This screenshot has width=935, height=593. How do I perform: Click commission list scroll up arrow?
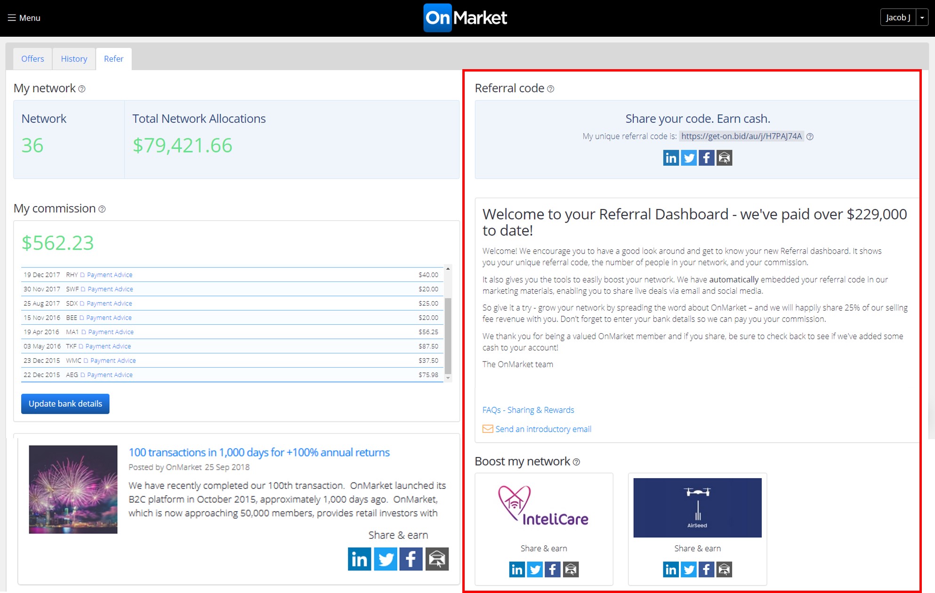(x=448, y=269)
